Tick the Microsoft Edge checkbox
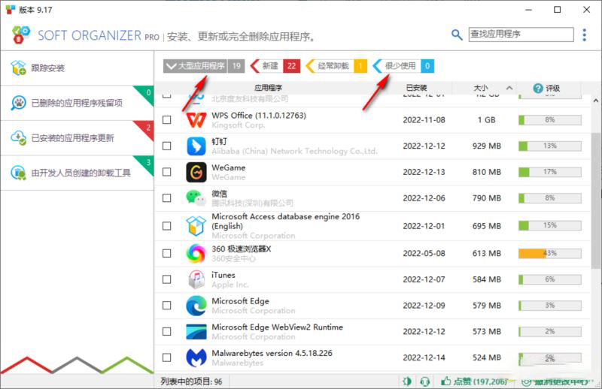Viewport: 602px width, 389px height. (166, 306)
